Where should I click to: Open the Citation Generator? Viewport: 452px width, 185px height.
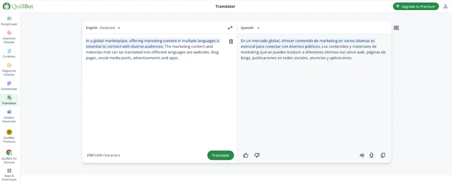9,116
